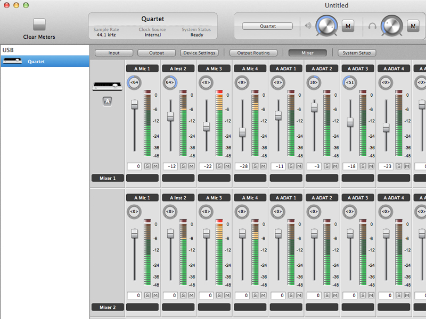Mute A Inst 2 channel in Mixer 2
The height and width of the screenshot is (319, 426).
[191, 296]
